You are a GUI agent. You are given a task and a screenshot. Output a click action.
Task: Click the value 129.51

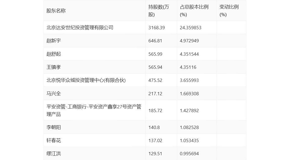point(155,153)
